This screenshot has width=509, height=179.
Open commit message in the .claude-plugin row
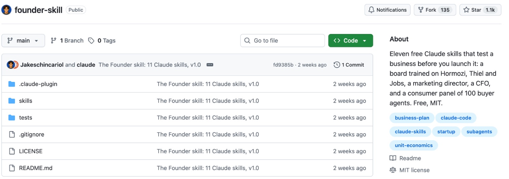point(208,84)
